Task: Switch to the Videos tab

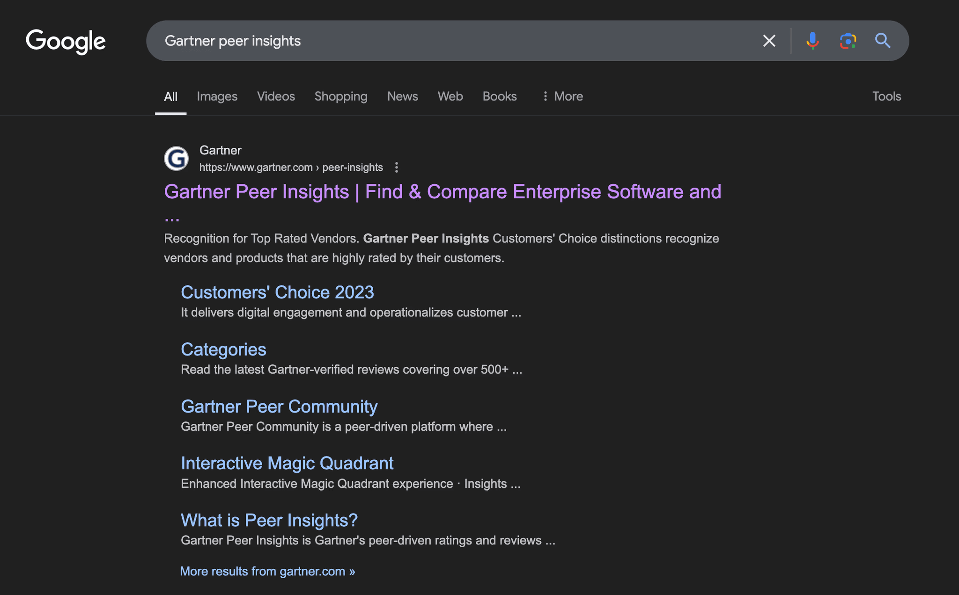Action: [x=276, y=96]
